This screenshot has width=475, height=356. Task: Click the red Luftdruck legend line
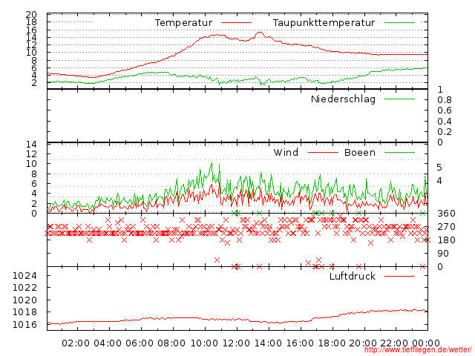(399, 276)
